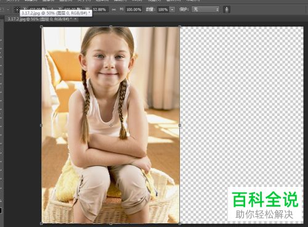Toggle the protect skin tones person icon
Screen dimensions: 308x227
pos(227,9)
